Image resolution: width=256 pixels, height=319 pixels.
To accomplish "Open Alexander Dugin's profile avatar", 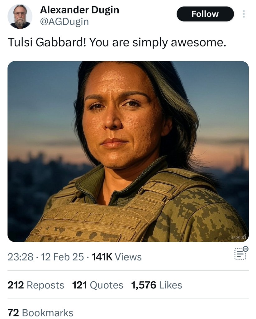I will click(20, 17).
